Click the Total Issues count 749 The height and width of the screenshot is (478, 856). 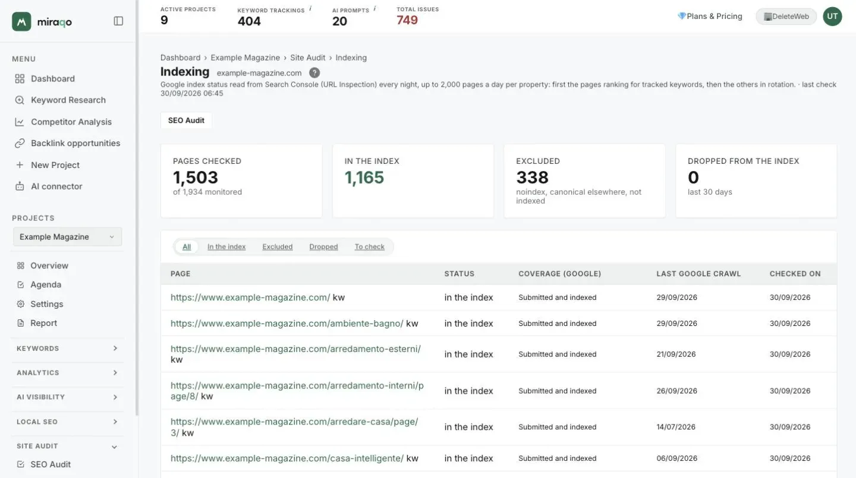[407, 20]
